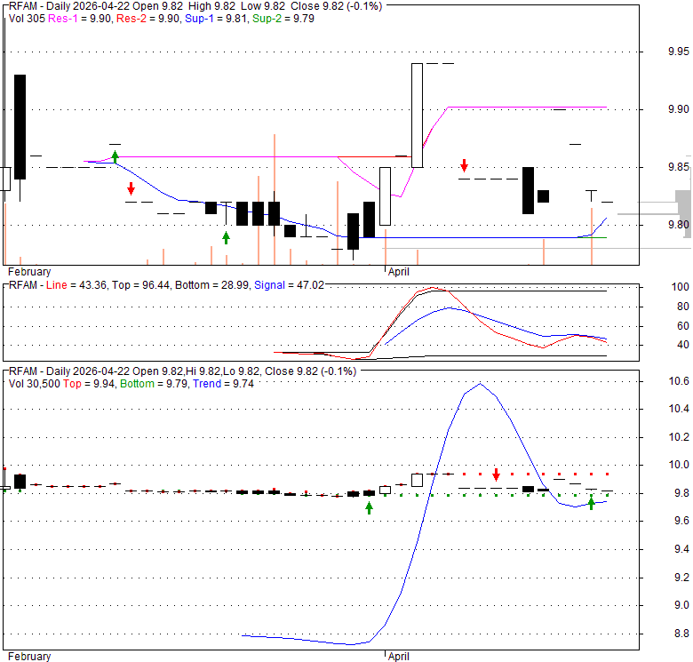The height and width of the screenshot is (662, 693).
Task: Click the green up arrow on the magenta 9.86 resistance line
Action: [115, 157]
